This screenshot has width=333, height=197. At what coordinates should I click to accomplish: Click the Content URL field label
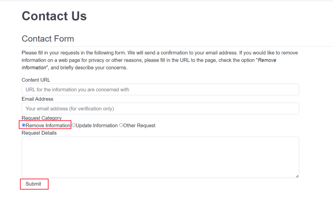pyautogui.click(x=36, y=80)
